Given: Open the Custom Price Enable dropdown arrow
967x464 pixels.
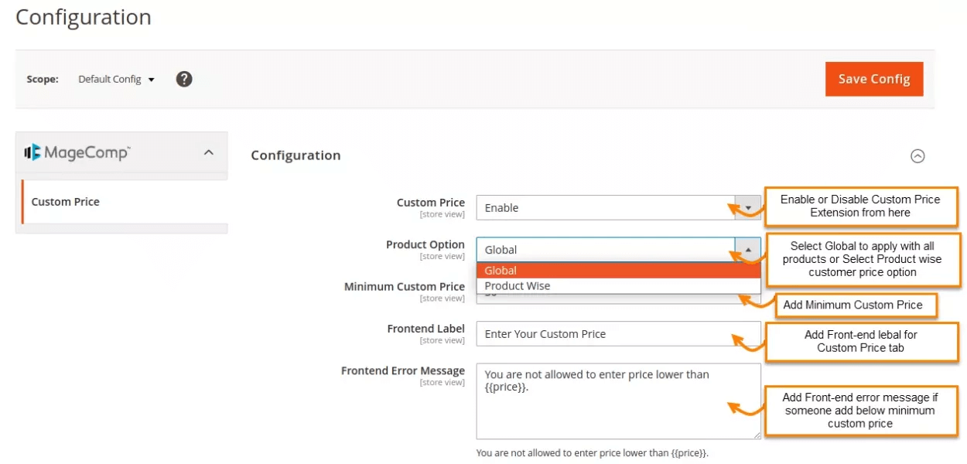Looking at the screenshot, I should pyautogui.click(x=748, y=208).
